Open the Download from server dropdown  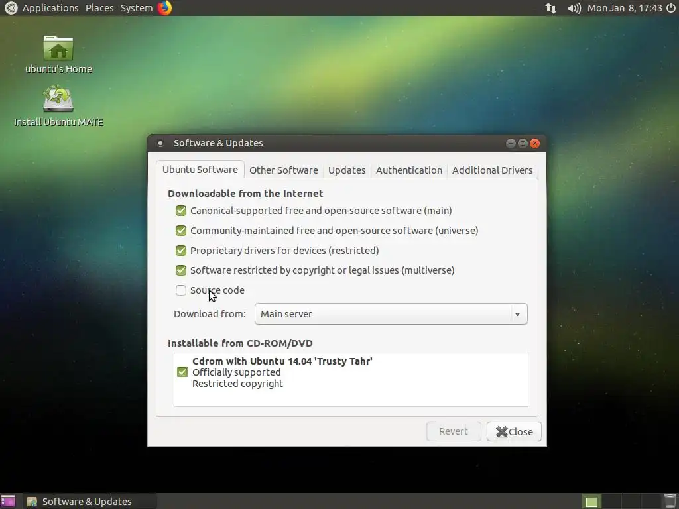(391, 313)
